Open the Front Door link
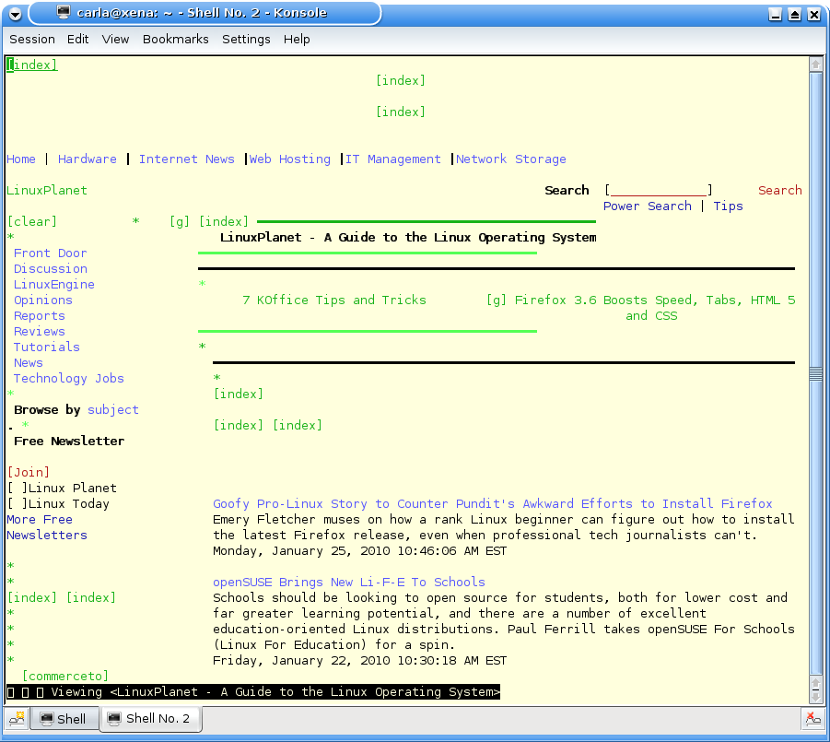This screenshot has width=830, height=742. [x=51, y=253]
